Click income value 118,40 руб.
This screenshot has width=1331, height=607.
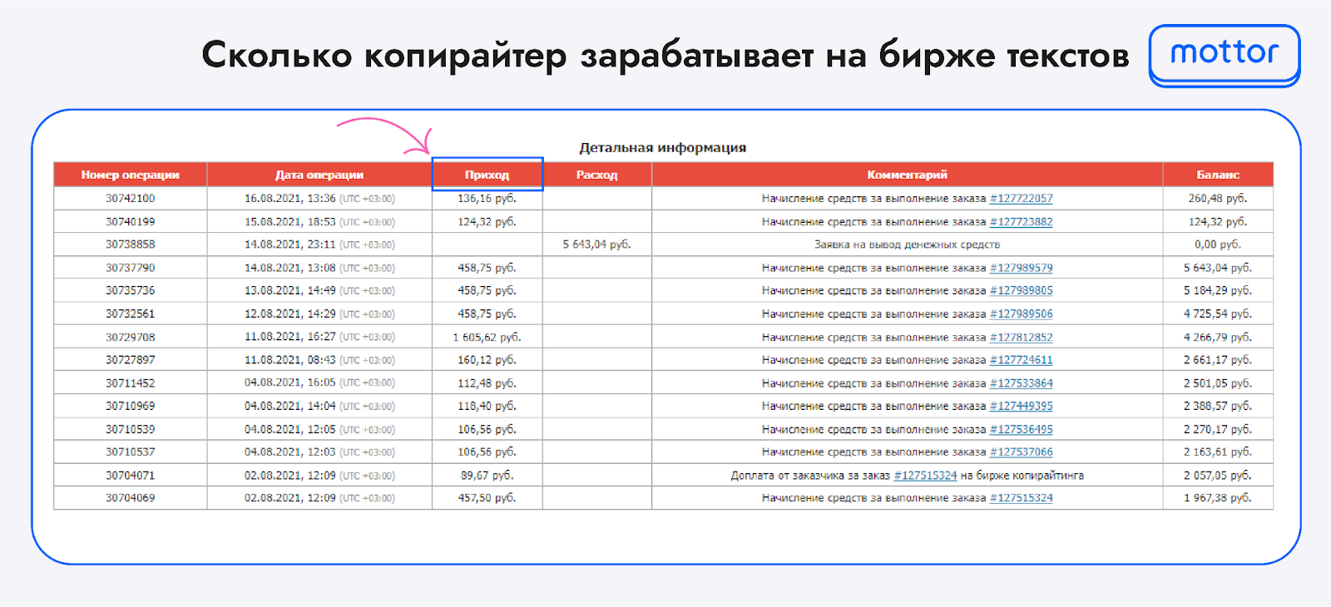pos(487,407)
